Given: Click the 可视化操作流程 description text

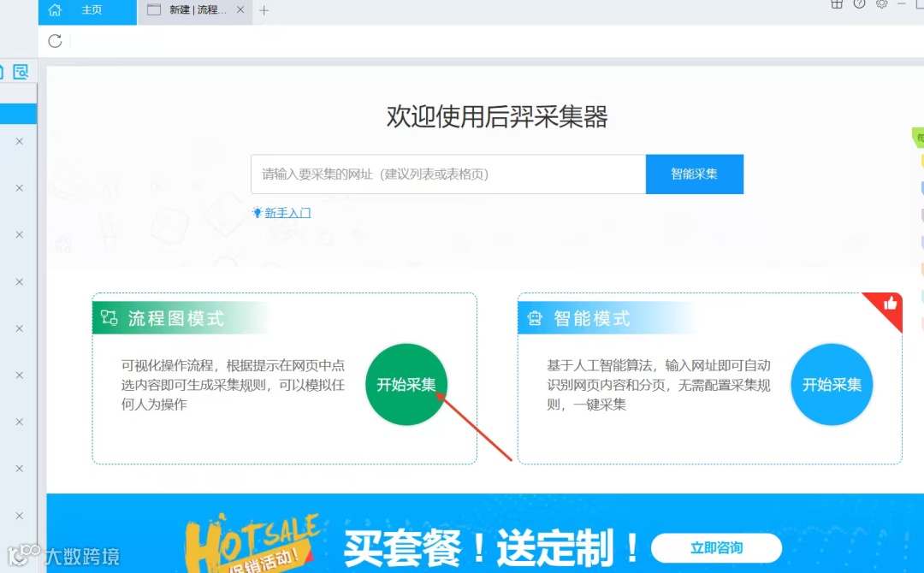Looking at the screenshot, I should point(233,385).
